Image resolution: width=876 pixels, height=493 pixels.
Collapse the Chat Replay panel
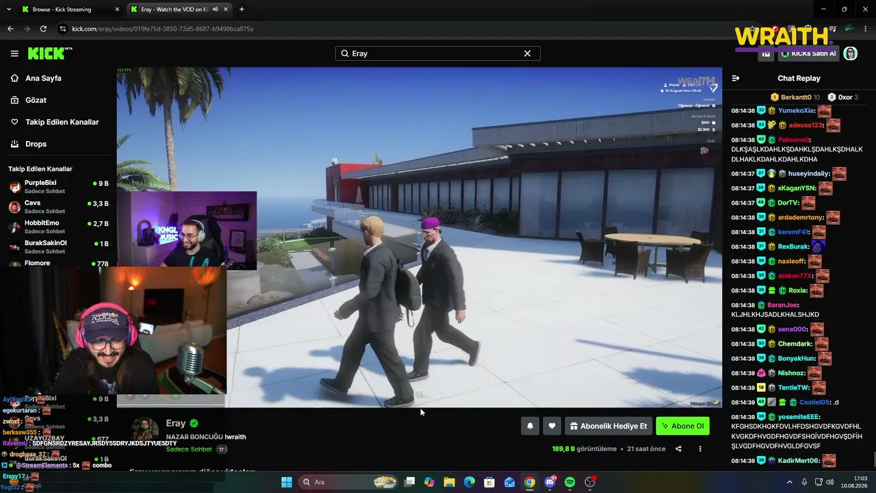click(x=736, y=78)
